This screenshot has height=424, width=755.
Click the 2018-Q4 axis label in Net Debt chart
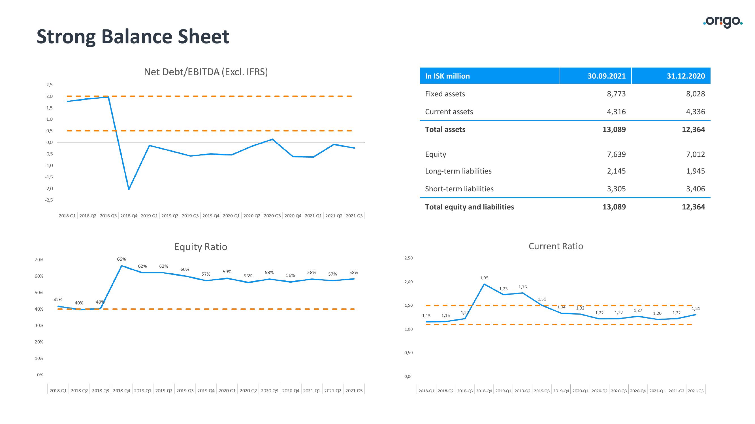click(x=129, y=216)
